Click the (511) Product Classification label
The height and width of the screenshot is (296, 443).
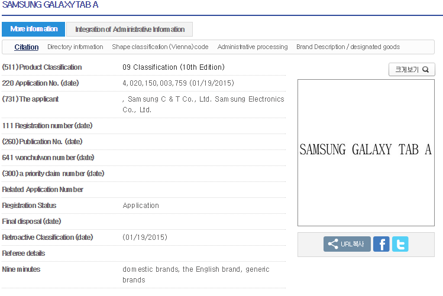tap(42, 67)
